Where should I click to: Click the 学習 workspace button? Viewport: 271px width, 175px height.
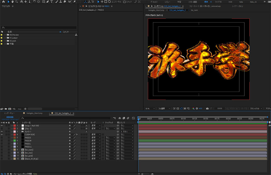(179, 2)
